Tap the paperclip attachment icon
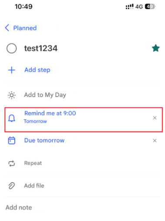Screen dimensions: 165x221 tap(12, 186)
